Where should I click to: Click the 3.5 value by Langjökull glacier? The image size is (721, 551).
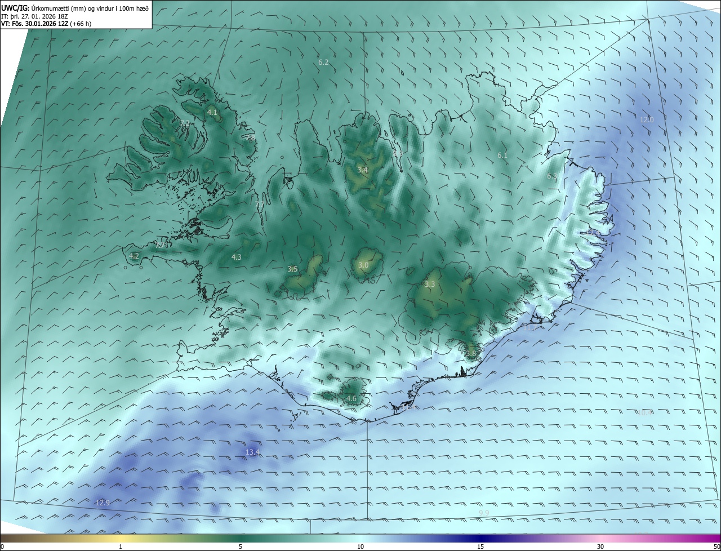pyautogui.click(x=292, y=269)
